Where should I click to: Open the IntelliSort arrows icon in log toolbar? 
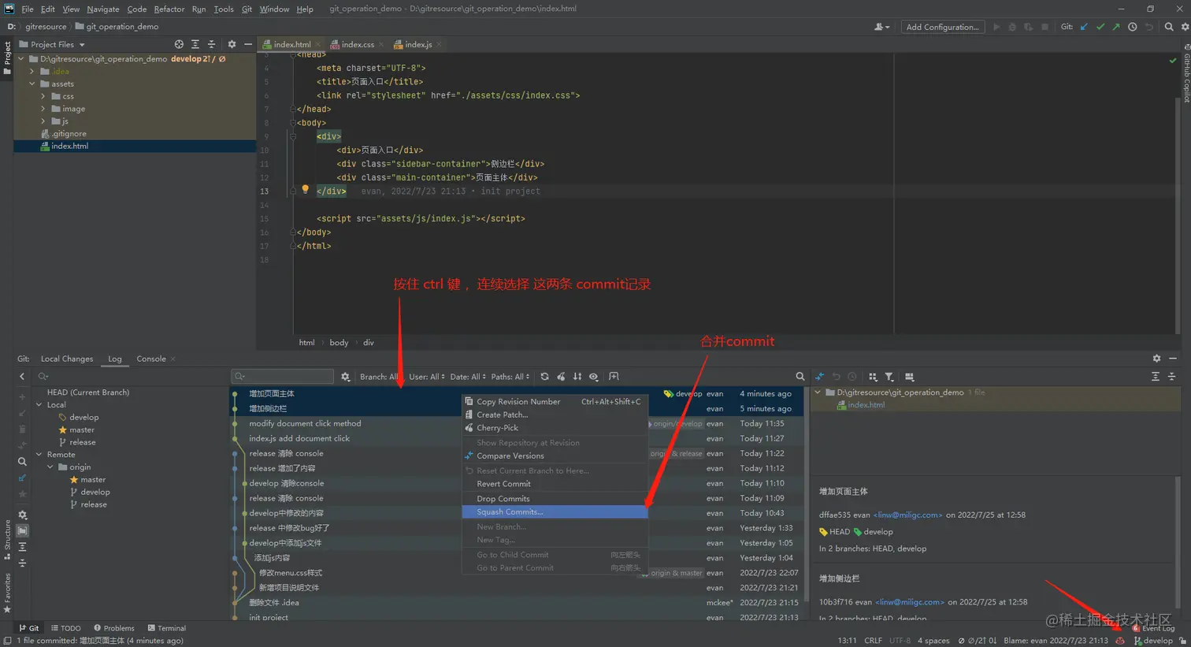[577, 376]
